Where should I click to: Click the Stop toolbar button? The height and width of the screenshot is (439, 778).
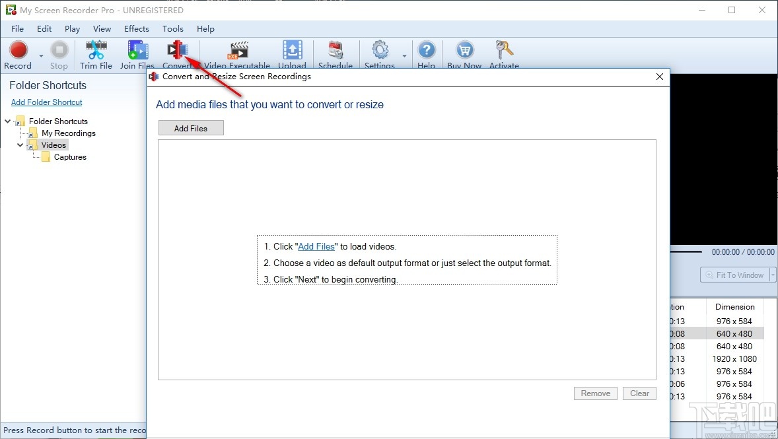tap(59, 55)
